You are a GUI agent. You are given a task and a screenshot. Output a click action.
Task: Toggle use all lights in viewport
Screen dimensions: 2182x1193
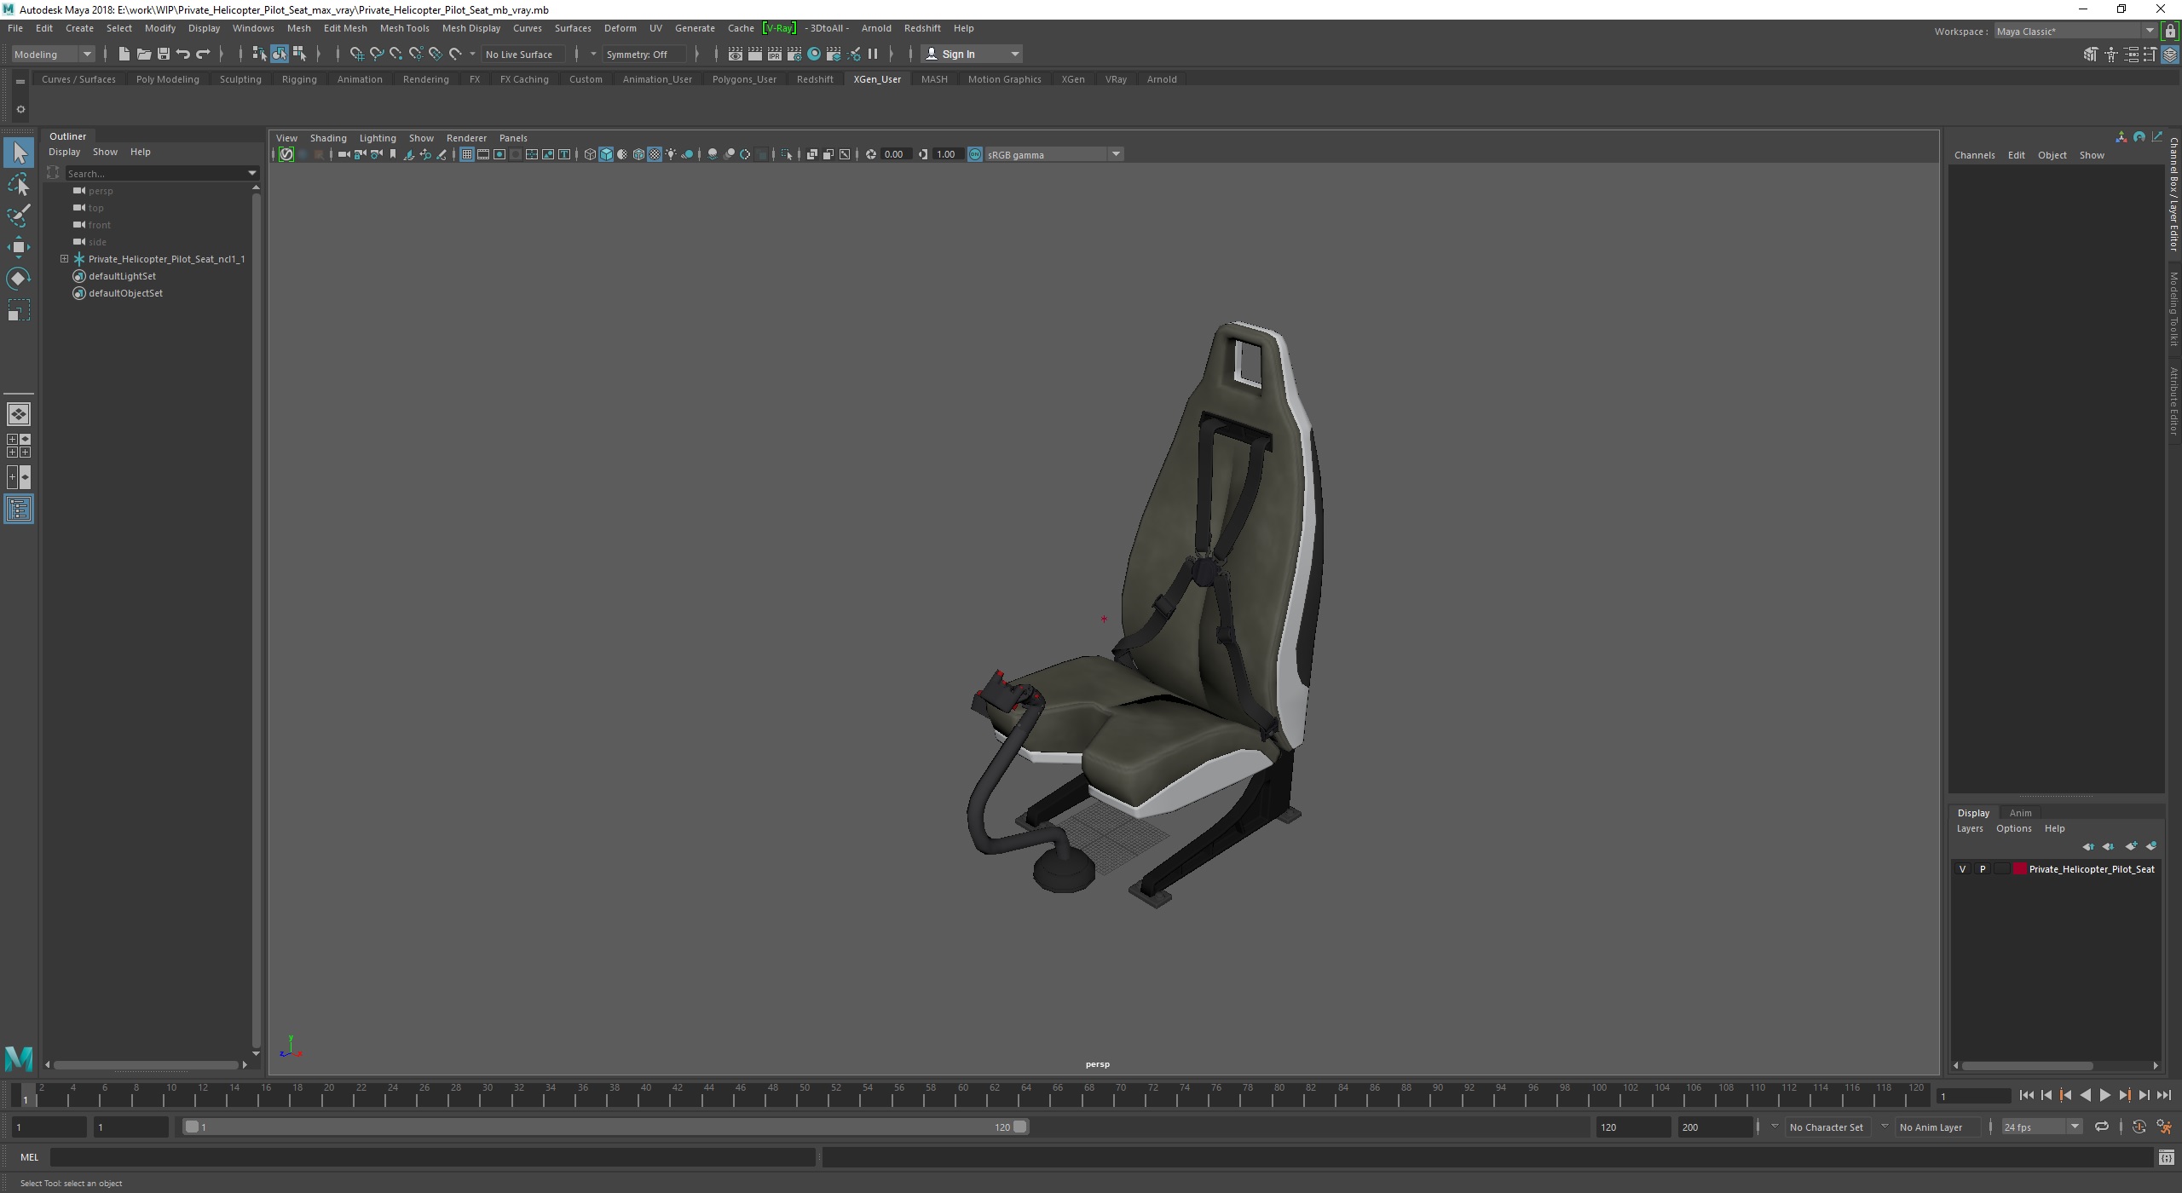pos(671,154)
